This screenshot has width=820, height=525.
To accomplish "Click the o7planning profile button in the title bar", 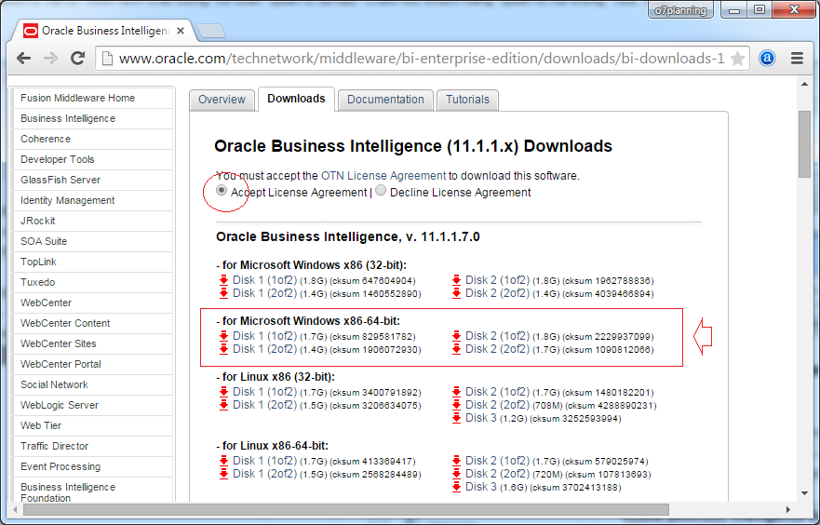I will 680,10.
